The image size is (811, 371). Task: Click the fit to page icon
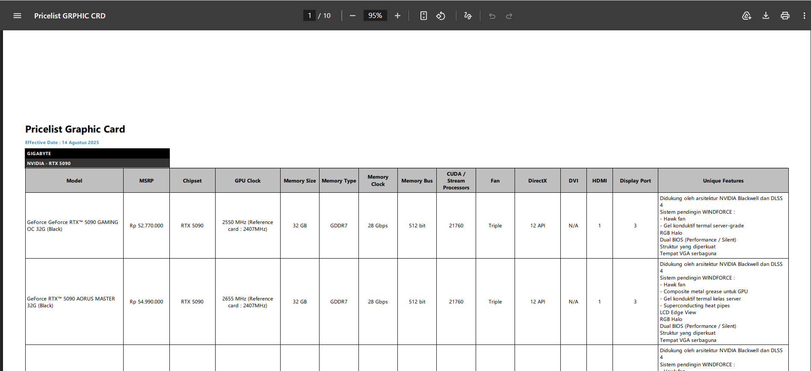point(423,16)
